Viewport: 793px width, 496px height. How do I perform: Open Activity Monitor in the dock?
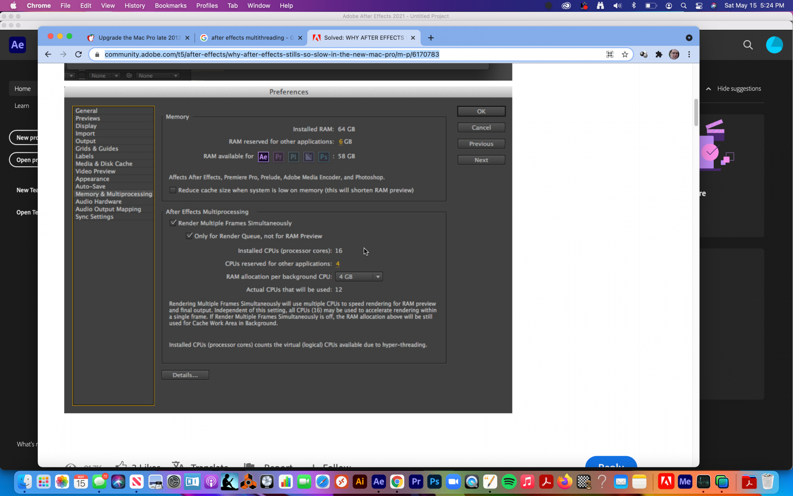[x=703, y=482]
